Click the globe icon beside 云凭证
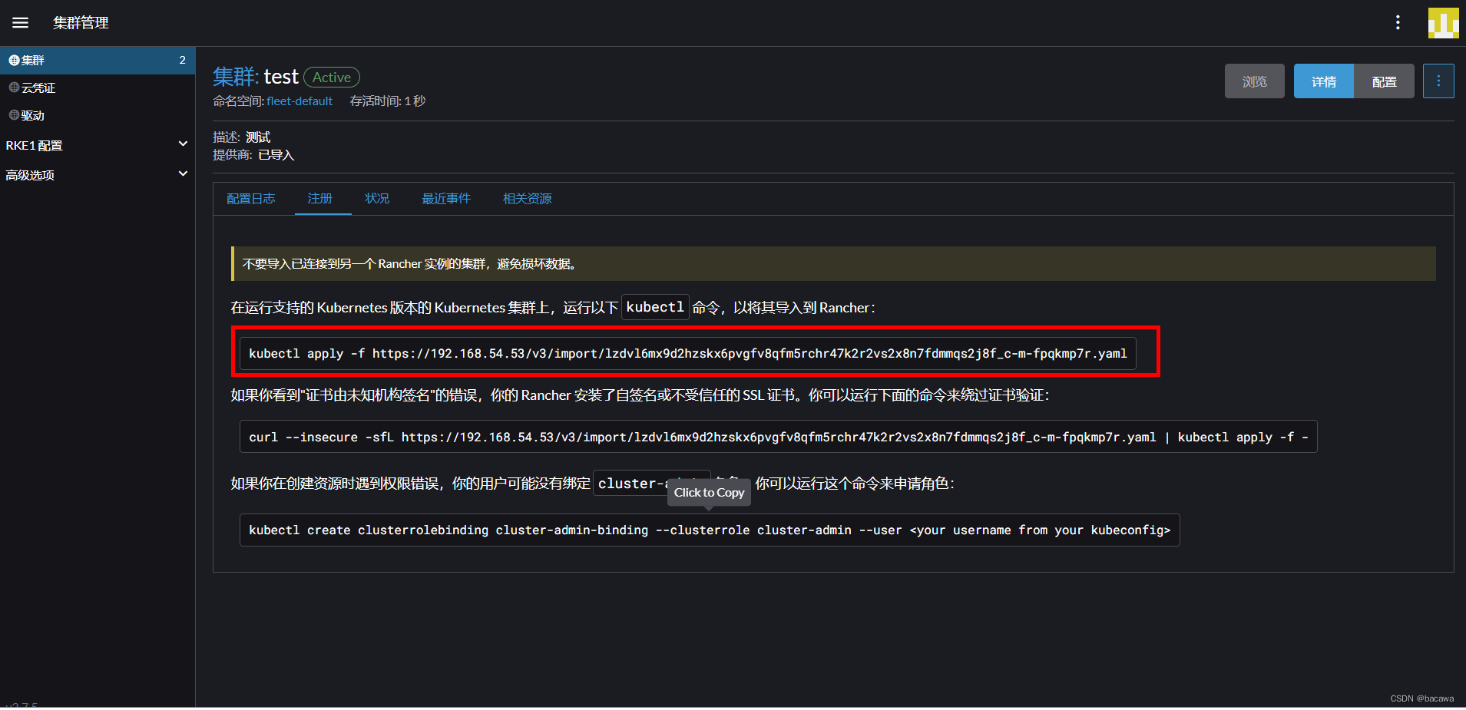 pyautogui.click(x=14, y=88)
